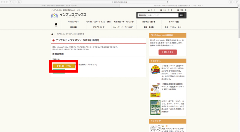Show Safari tab overview button
Image resolution: width=240 pixels, height=132 pixels.
[x=237, y=2]
